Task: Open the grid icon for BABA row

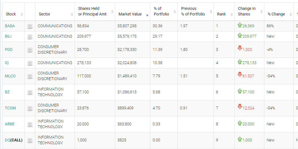Action: tap(30, 26)
